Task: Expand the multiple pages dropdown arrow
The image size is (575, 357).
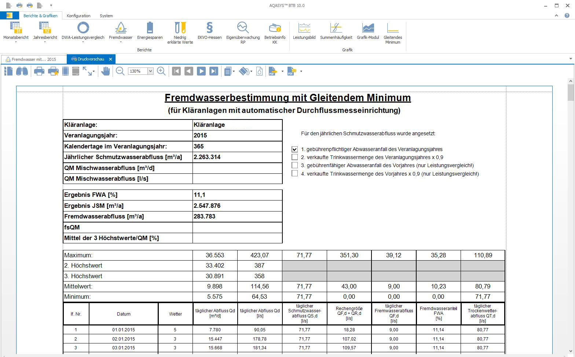Action: click(x=234, y=71)
